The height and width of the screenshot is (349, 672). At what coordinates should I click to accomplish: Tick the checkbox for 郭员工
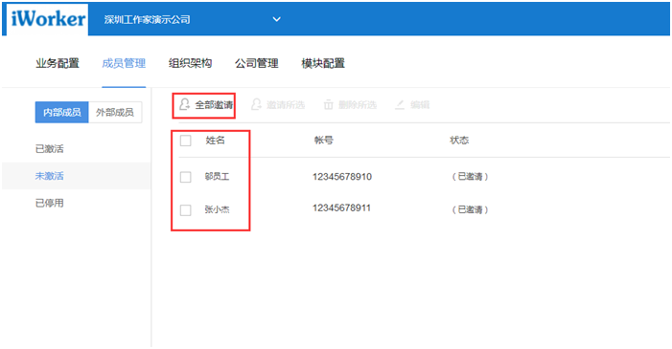[186, 177]
